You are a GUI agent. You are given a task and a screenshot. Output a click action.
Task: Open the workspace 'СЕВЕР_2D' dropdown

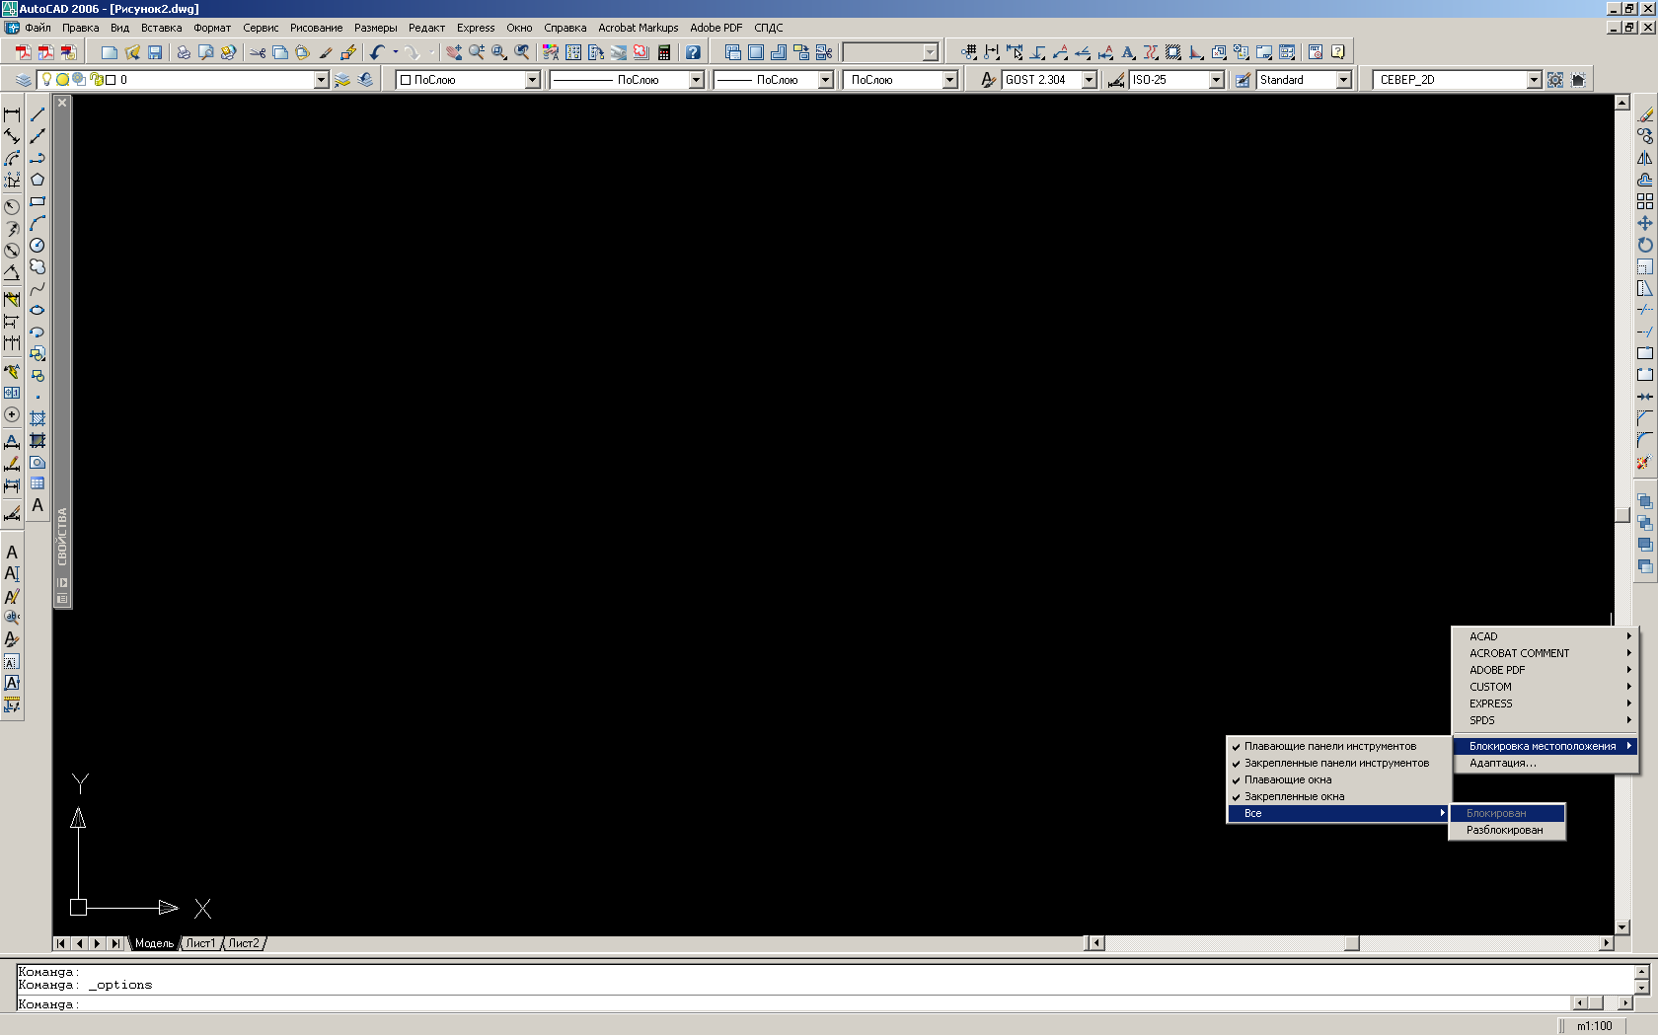tap(1534, 80)
